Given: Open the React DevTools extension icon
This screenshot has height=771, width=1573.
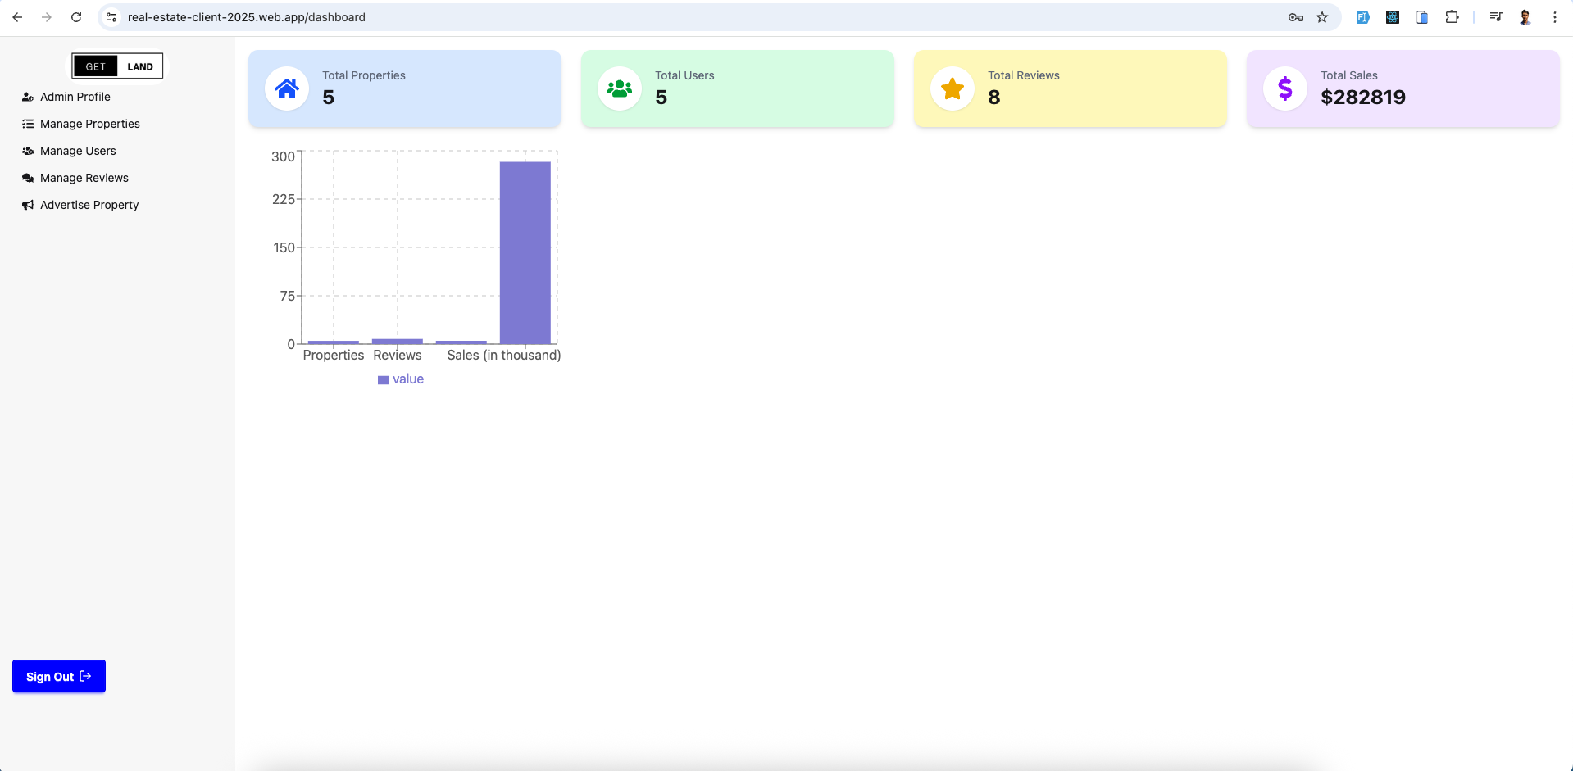Looking at the screenshot, I should [x=1393, y=17].
